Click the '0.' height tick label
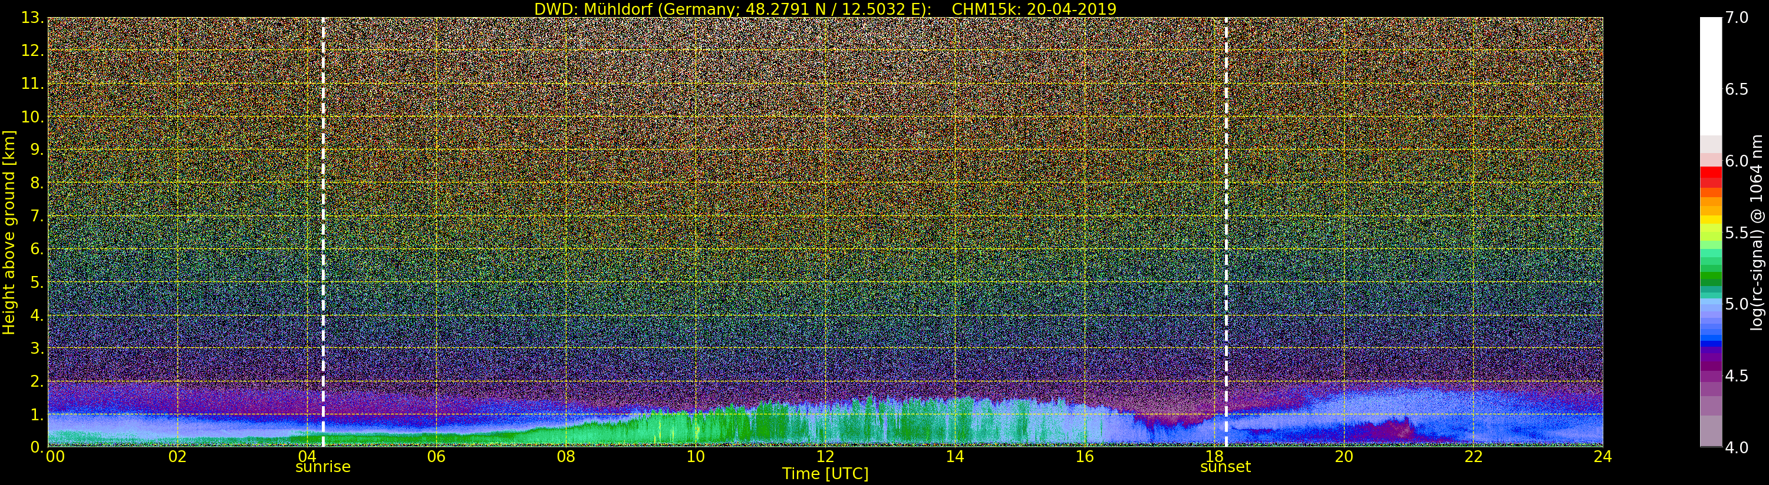This screenshot has height=485, width=1769. pos(37,447)
